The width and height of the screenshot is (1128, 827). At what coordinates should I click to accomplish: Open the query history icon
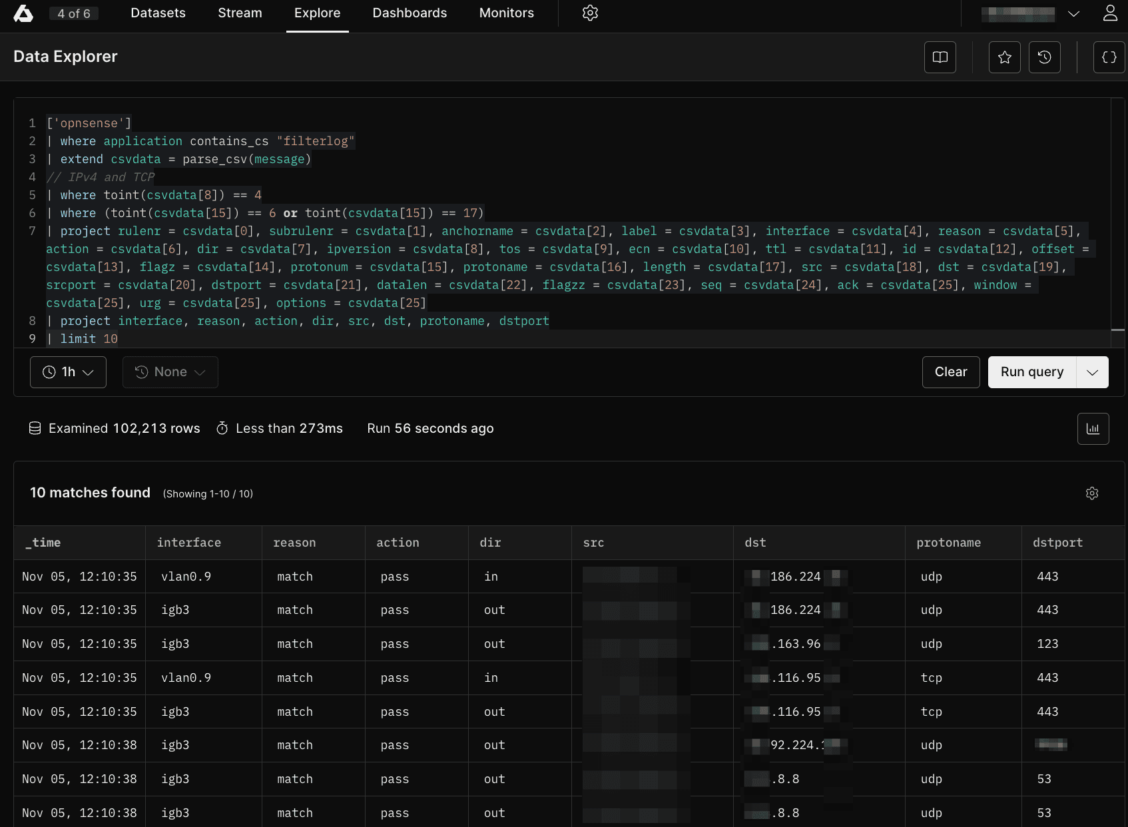pos(1044,57)
